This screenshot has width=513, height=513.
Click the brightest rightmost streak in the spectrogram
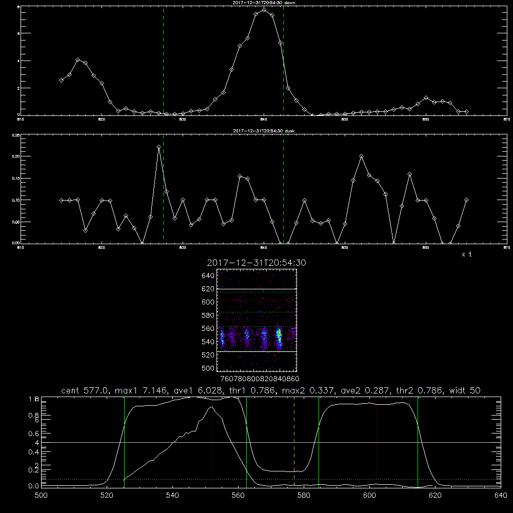tap(279, 338)
